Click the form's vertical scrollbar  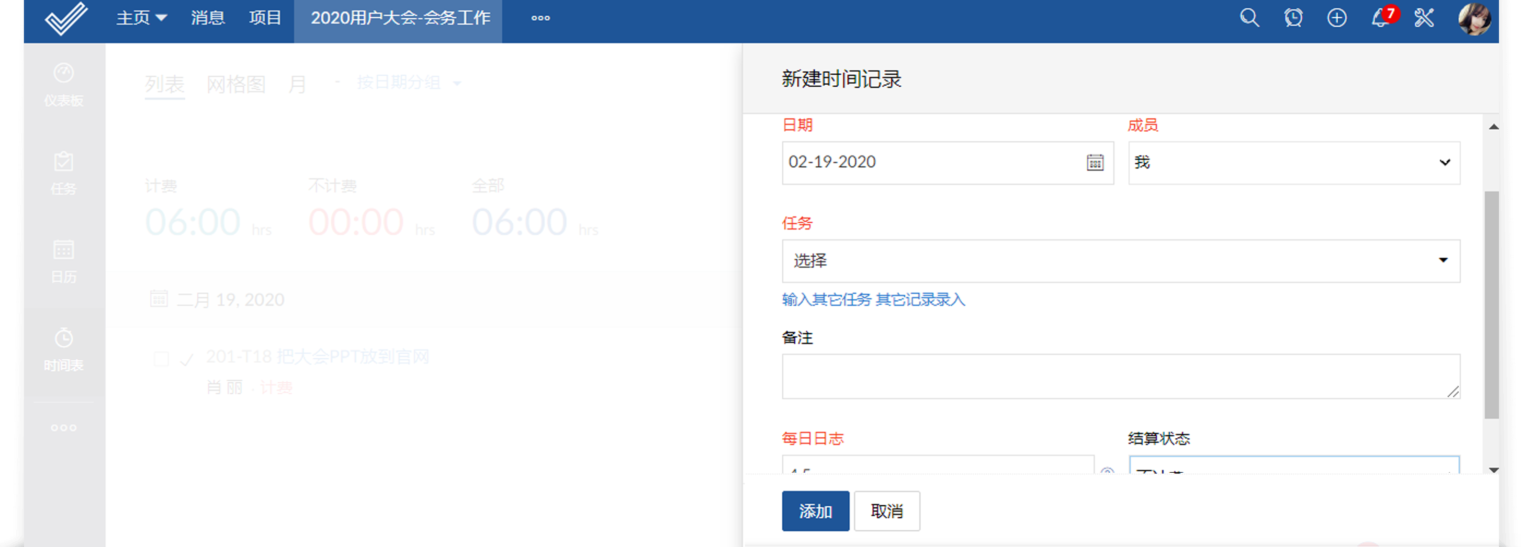tap(1491, 304)
